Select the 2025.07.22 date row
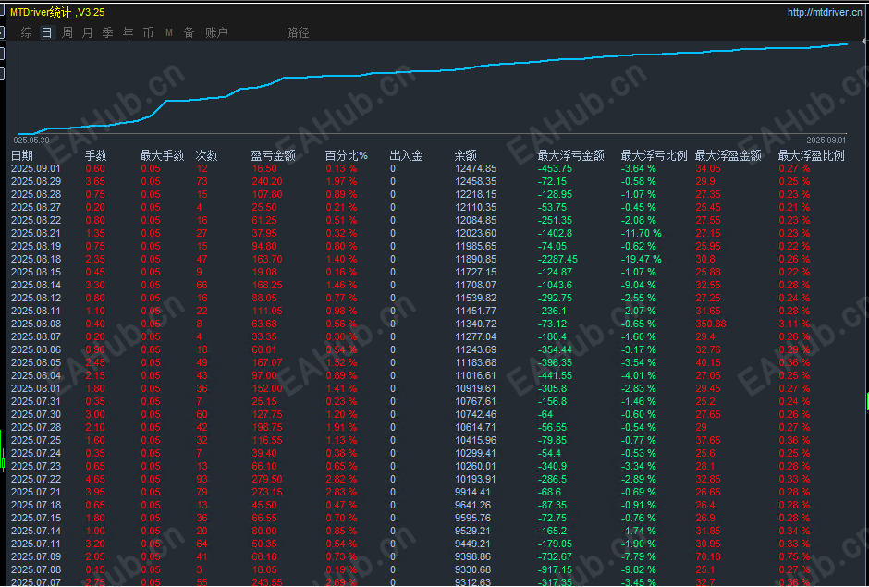The height and width of the screenshot is (587, 869). click(36, 479)
